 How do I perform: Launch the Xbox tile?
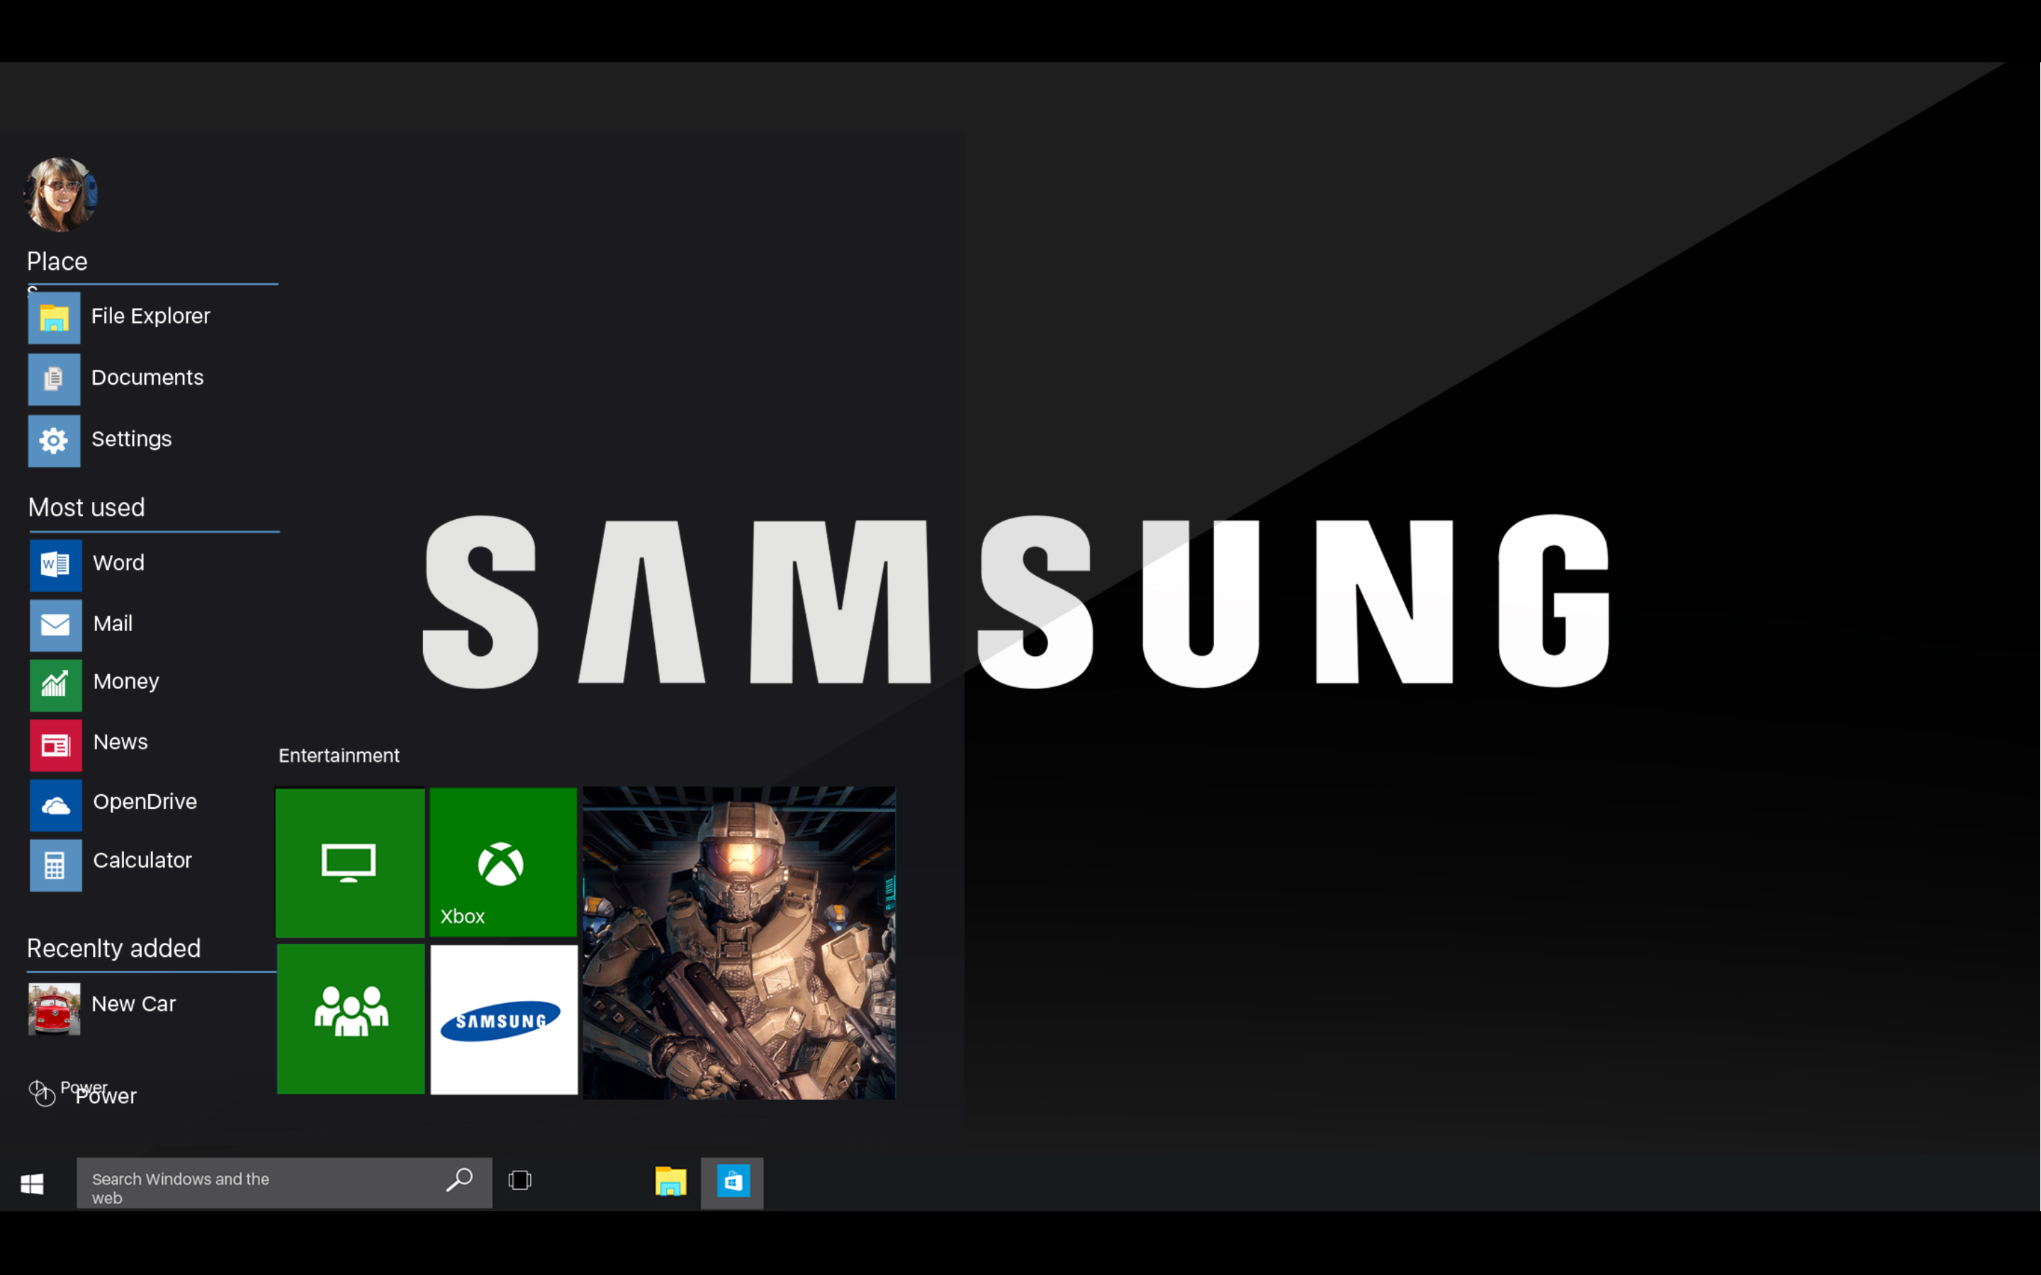503,862
